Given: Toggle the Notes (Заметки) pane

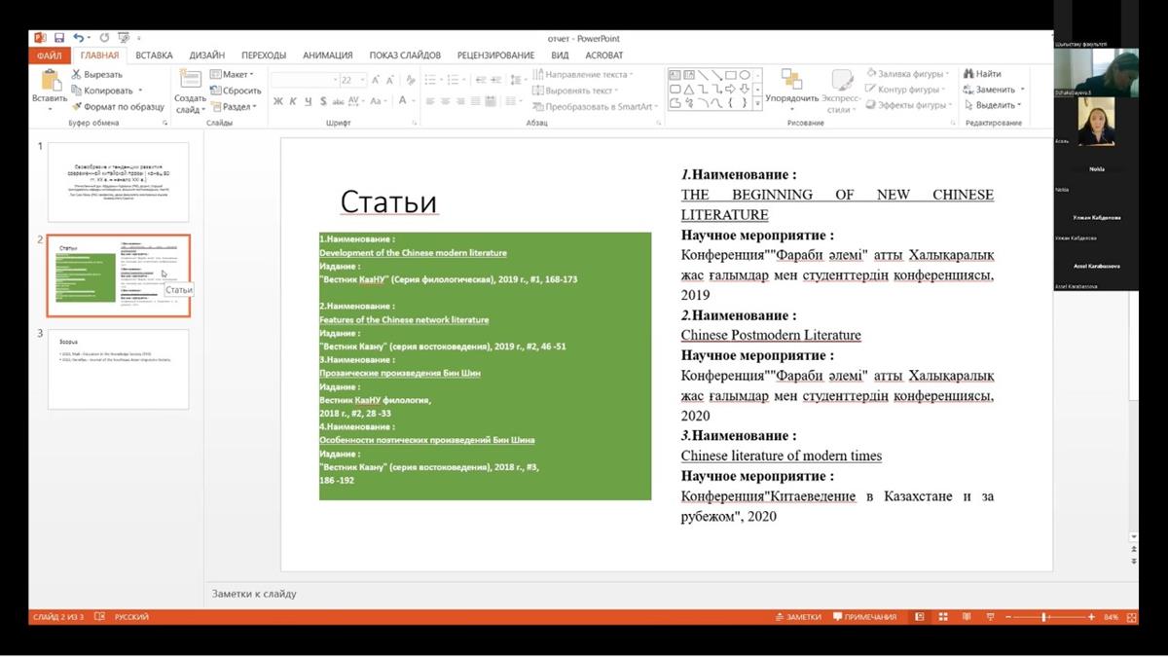Looking at the screenshot, I should pos(798,617).
